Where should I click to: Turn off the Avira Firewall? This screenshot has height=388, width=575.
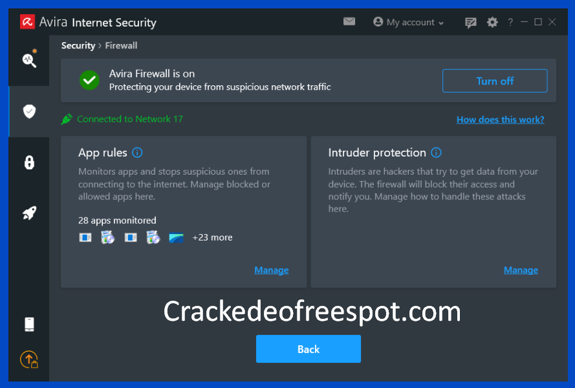pyautogui.click(x=494, y=81)
